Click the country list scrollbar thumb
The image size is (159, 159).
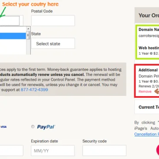click(x=28, y=35)
